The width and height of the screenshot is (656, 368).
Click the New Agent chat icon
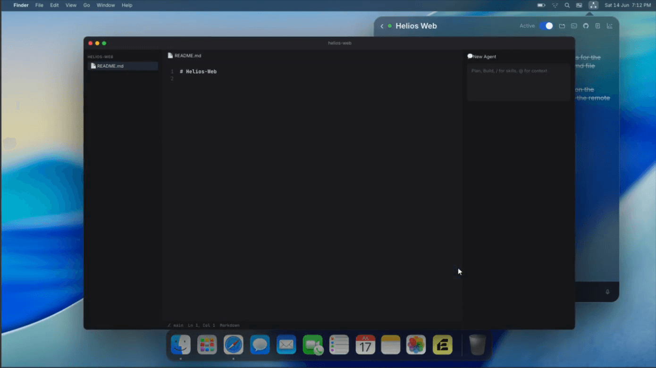[470, 56]
